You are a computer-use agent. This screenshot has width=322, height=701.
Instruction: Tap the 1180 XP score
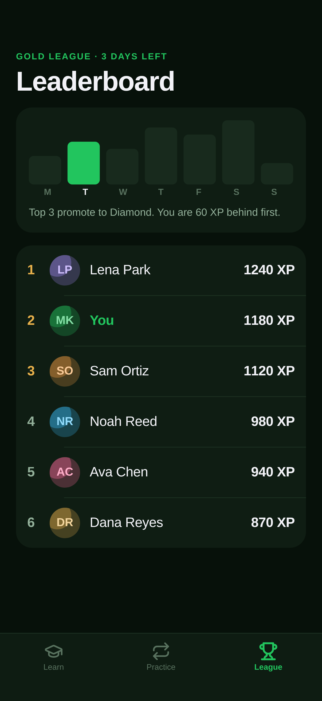click(x=269, y=320)
